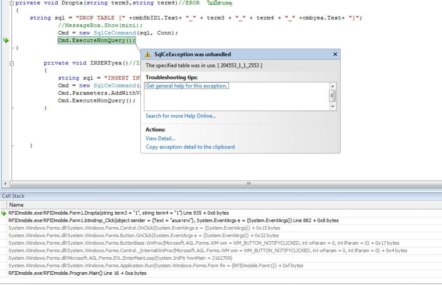
Task: Click the troubleshooting tips scroll down arrow
Action: point(333,106)
